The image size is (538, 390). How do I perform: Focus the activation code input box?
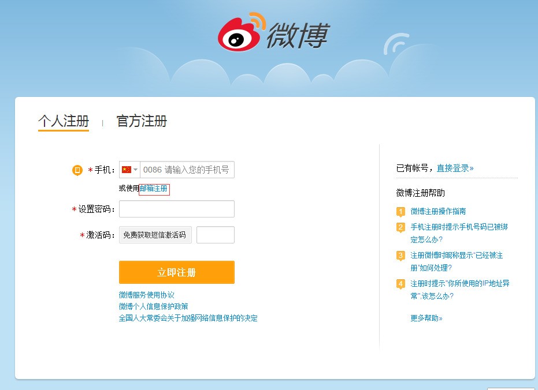[x=216, y=235]
